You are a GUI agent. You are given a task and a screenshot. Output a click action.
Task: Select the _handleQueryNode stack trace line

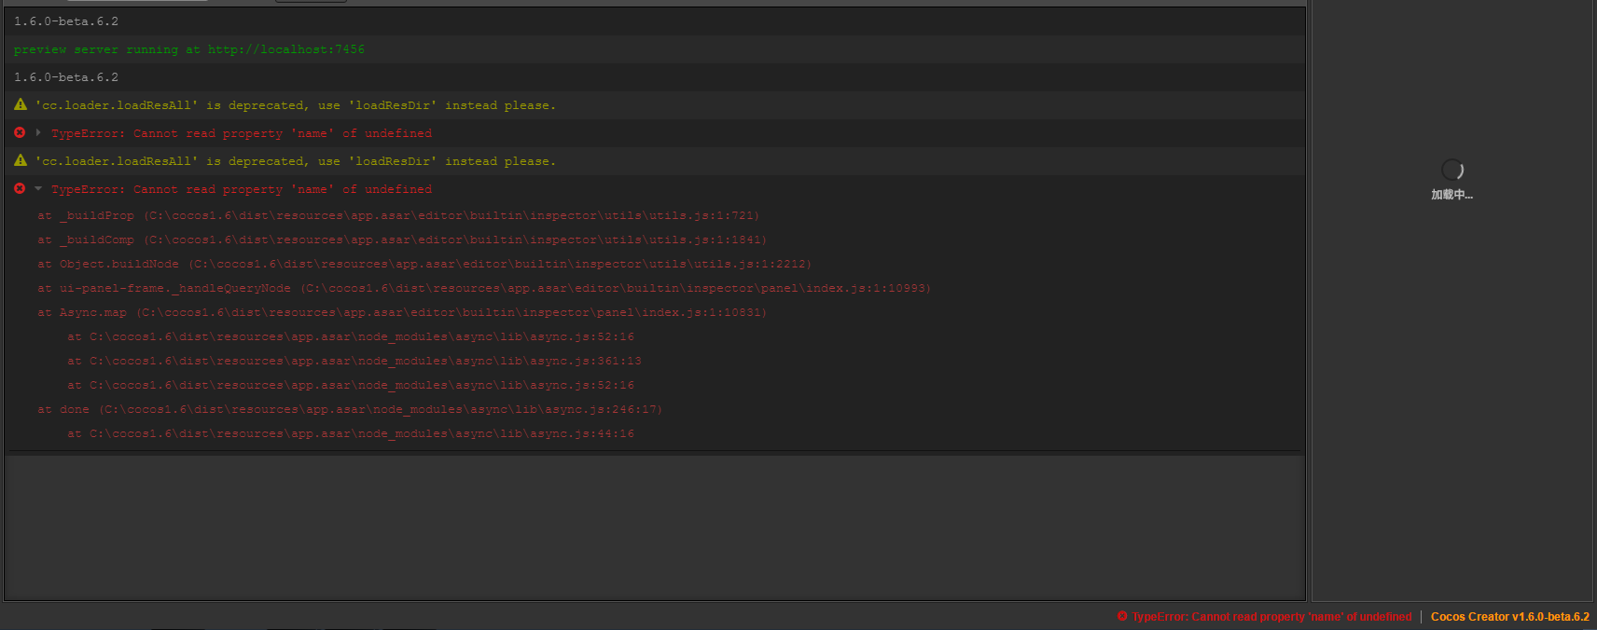pyautogui.click(x=484, y=288)
